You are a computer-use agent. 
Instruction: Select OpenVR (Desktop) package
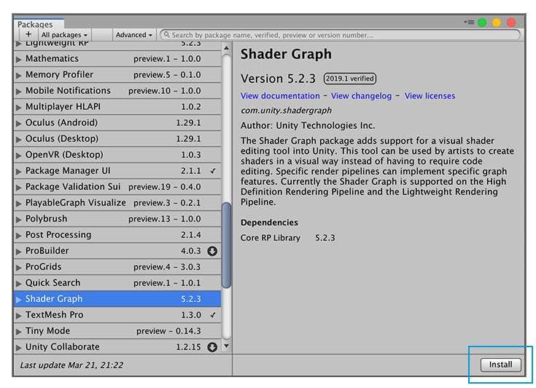tap(117, 155)
